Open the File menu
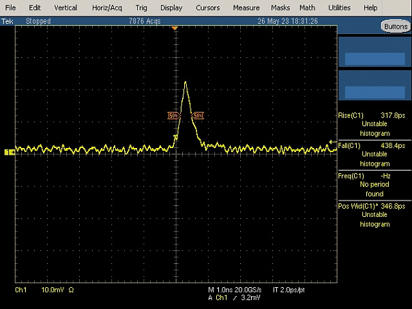 pos(10,8)
